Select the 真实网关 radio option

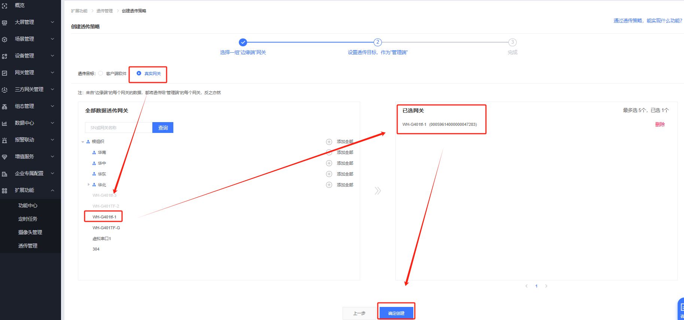pos(139,73)
